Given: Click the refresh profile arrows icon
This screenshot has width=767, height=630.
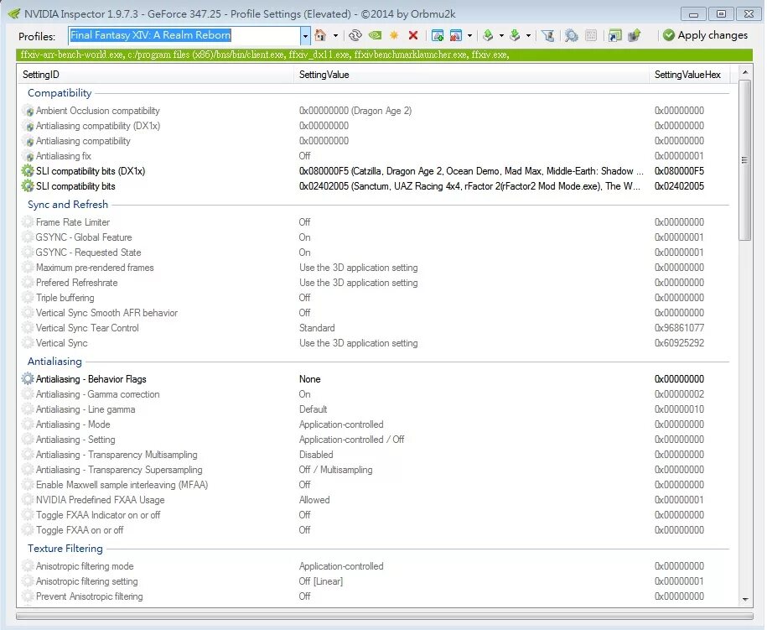Looking at the screenshot, I should [x=355, y=35].
